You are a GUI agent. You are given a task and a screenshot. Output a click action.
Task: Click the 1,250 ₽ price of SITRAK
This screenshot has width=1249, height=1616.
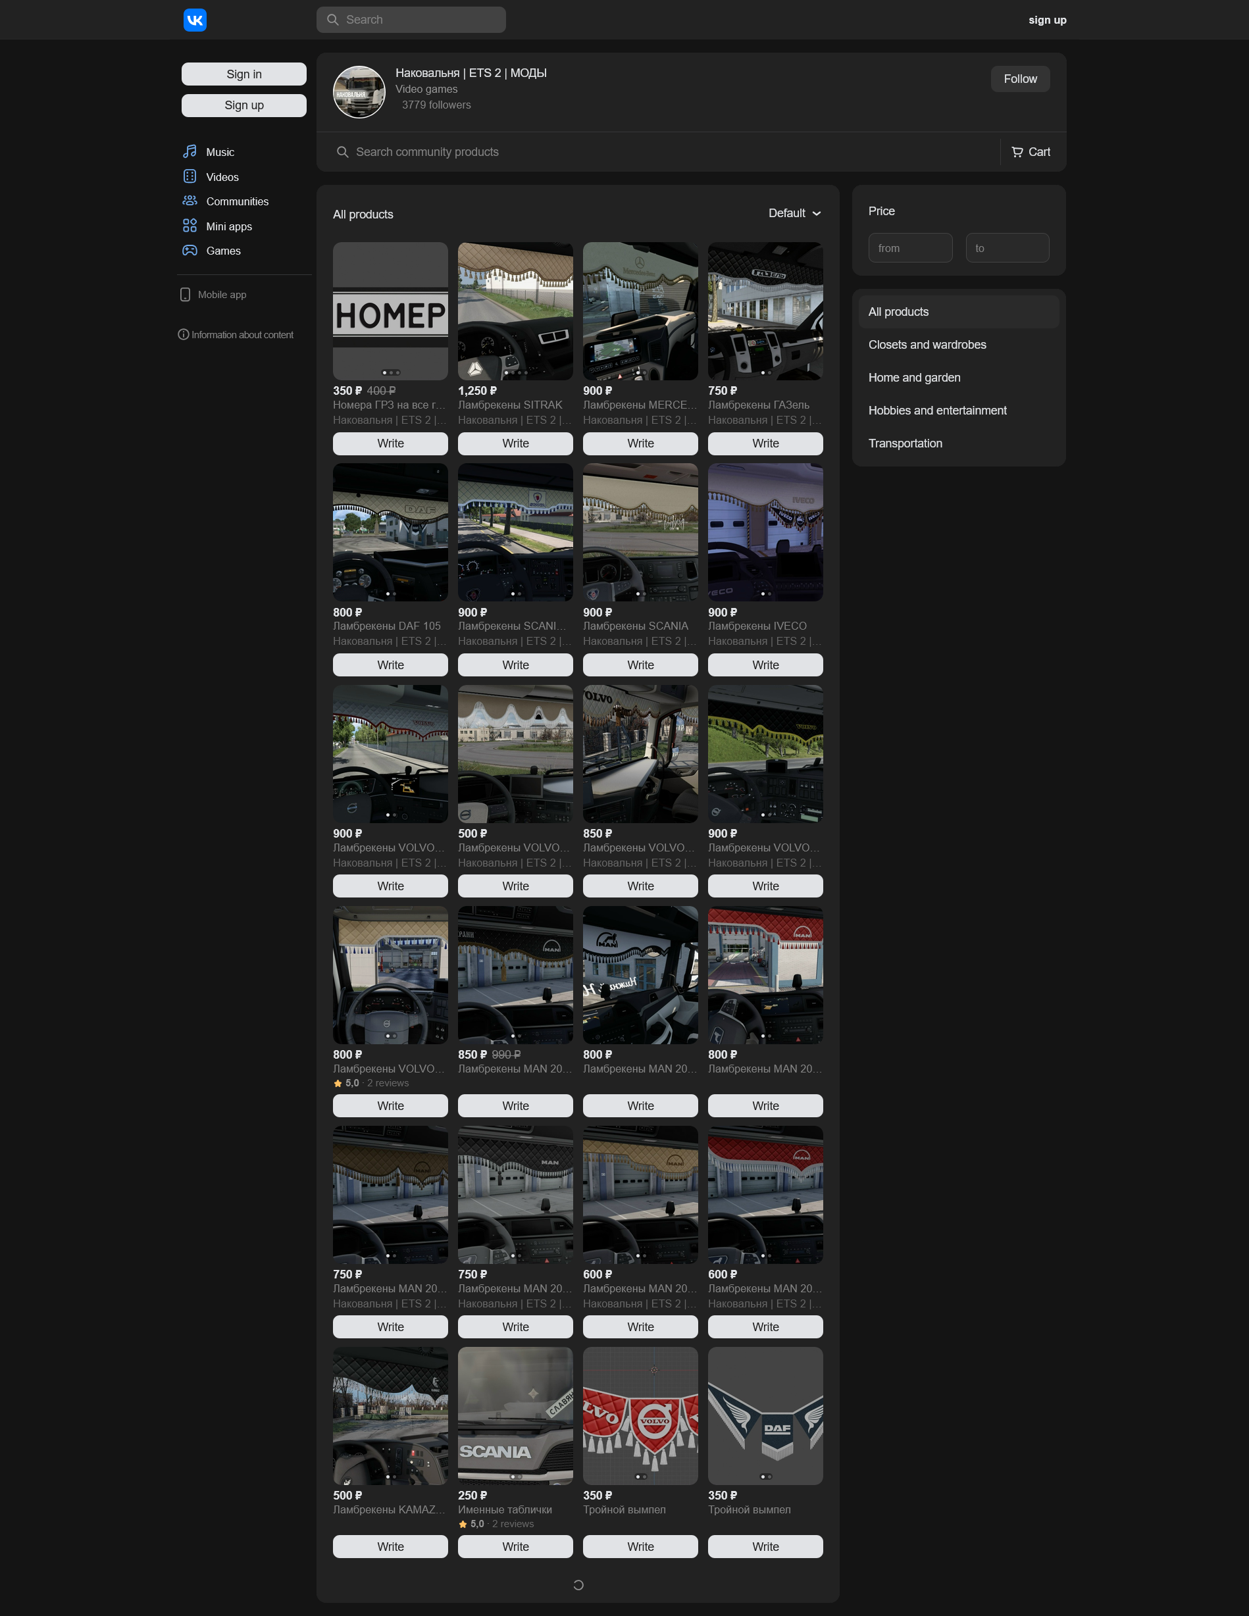[477, 391]
